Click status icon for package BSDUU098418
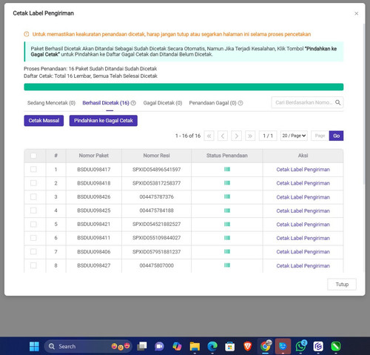 point(227,183)
